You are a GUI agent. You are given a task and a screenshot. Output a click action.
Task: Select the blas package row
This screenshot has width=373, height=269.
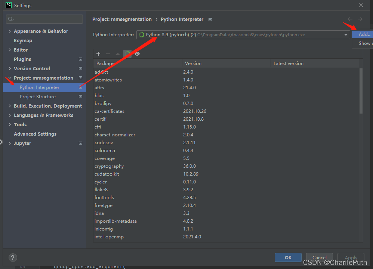click(226, 95)
